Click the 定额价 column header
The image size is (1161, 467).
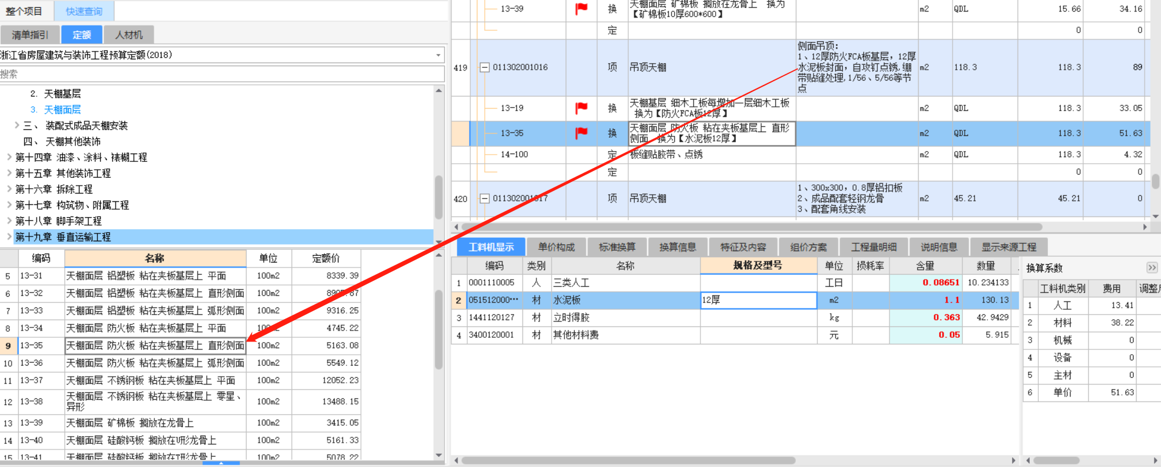point(326,258)
